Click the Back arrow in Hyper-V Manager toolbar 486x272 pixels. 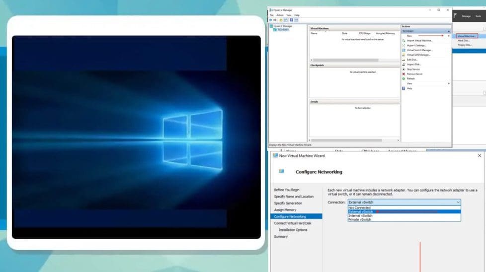point(271,20)
